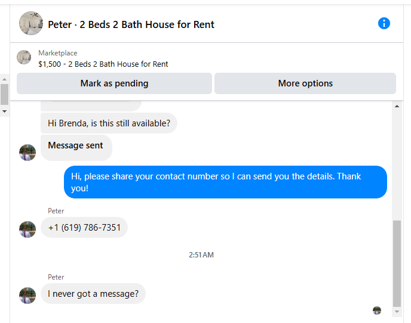The image size is (411, 323).
Task: Select the 'Hi Brenda, is this still available?' message
Action: tap(109, 123)
